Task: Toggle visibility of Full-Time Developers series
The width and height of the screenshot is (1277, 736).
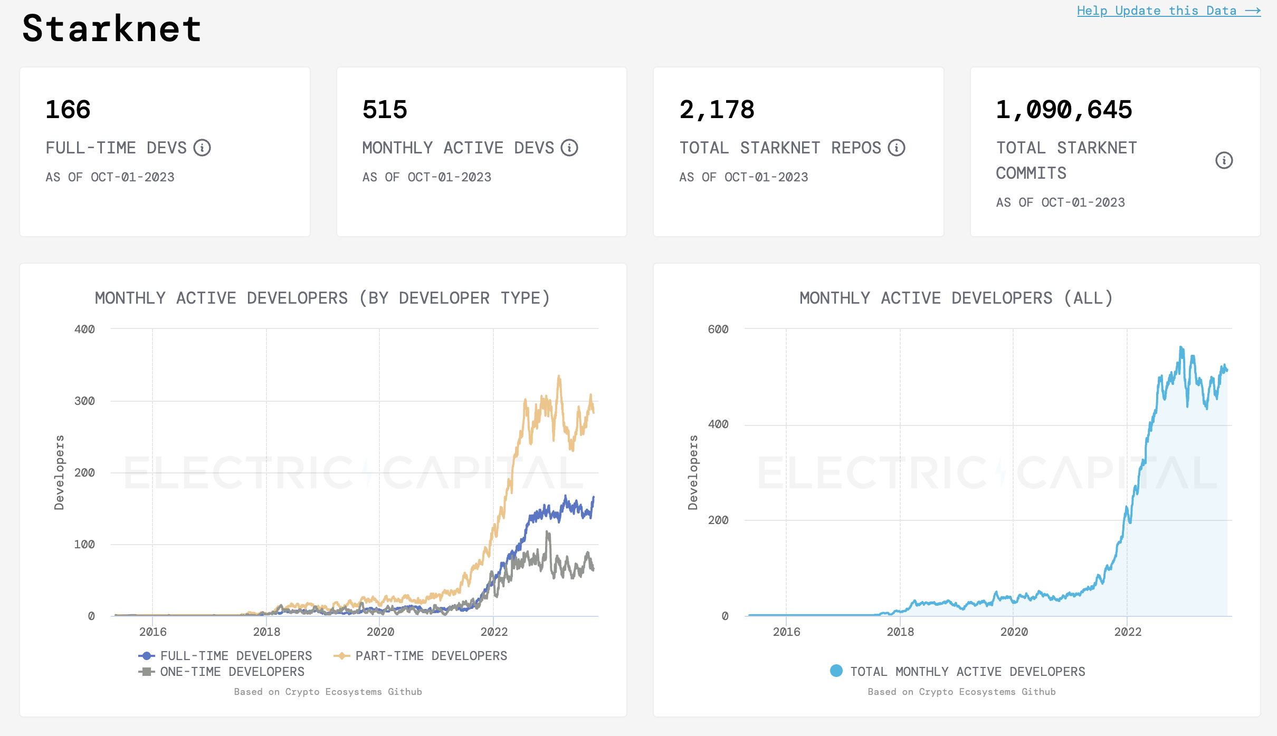Action: coord(236,655)
